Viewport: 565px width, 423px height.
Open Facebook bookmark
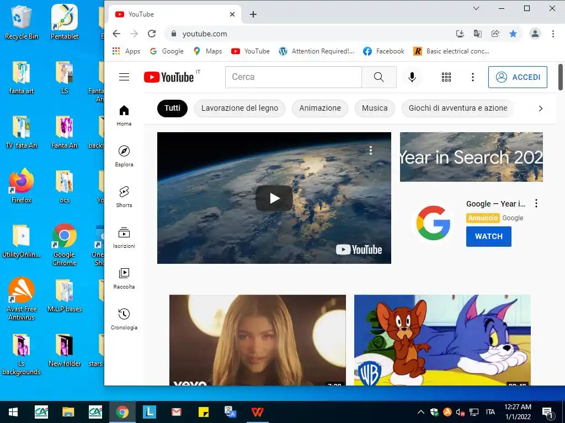(x=384, y=51)
